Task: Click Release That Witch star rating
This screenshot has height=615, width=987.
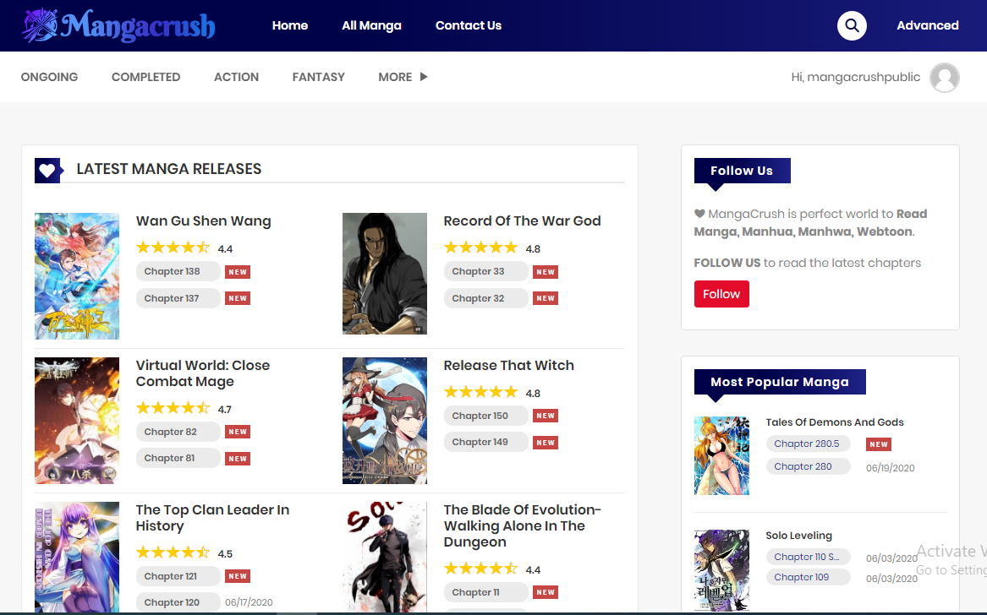Action: tap(480, 392)
